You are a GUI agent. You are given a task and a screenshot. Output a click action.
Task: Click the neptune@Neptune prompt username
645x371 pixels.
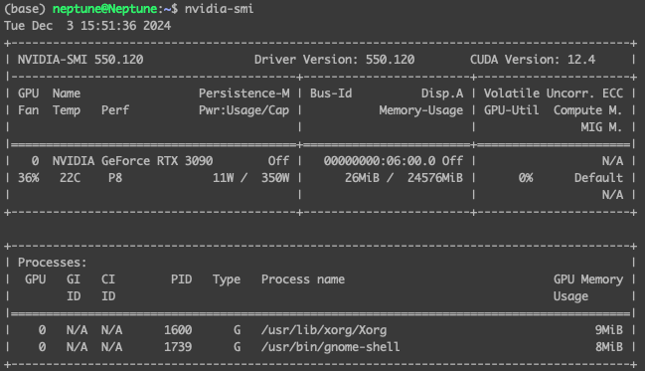point(105,9)
